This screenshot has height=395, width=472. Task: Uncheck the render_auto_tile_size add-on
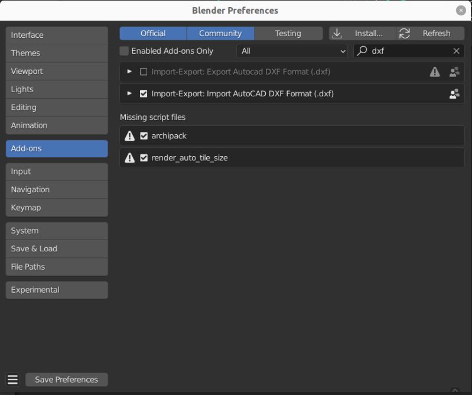pyautogui.click(x=144, y=157)
